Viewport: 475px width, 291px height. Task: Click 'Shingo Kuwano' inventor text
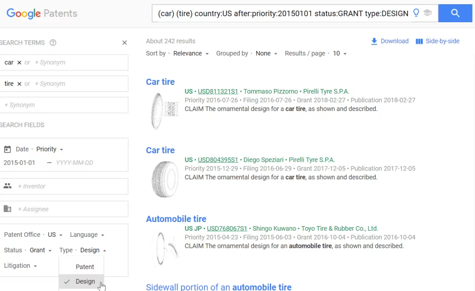click(x=274, y=228)
